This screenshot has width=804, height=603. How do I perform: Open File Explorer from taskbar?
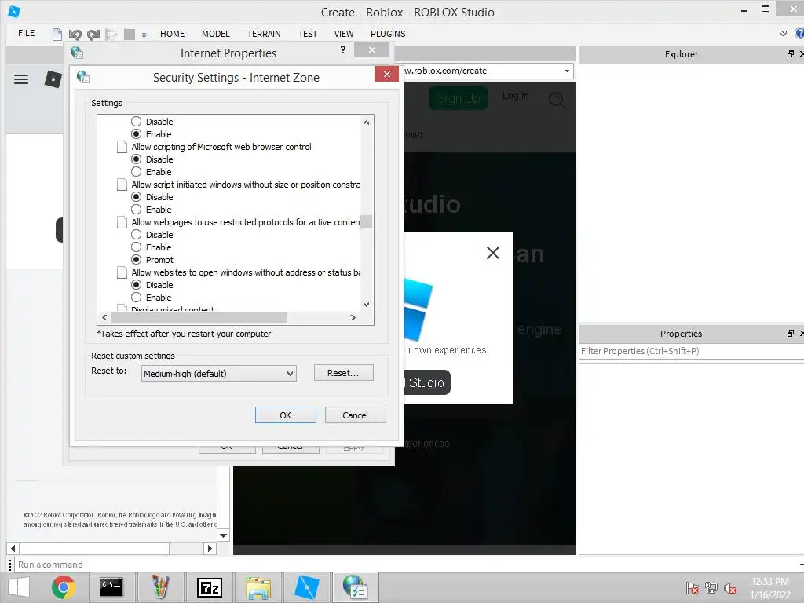(258, 587)
